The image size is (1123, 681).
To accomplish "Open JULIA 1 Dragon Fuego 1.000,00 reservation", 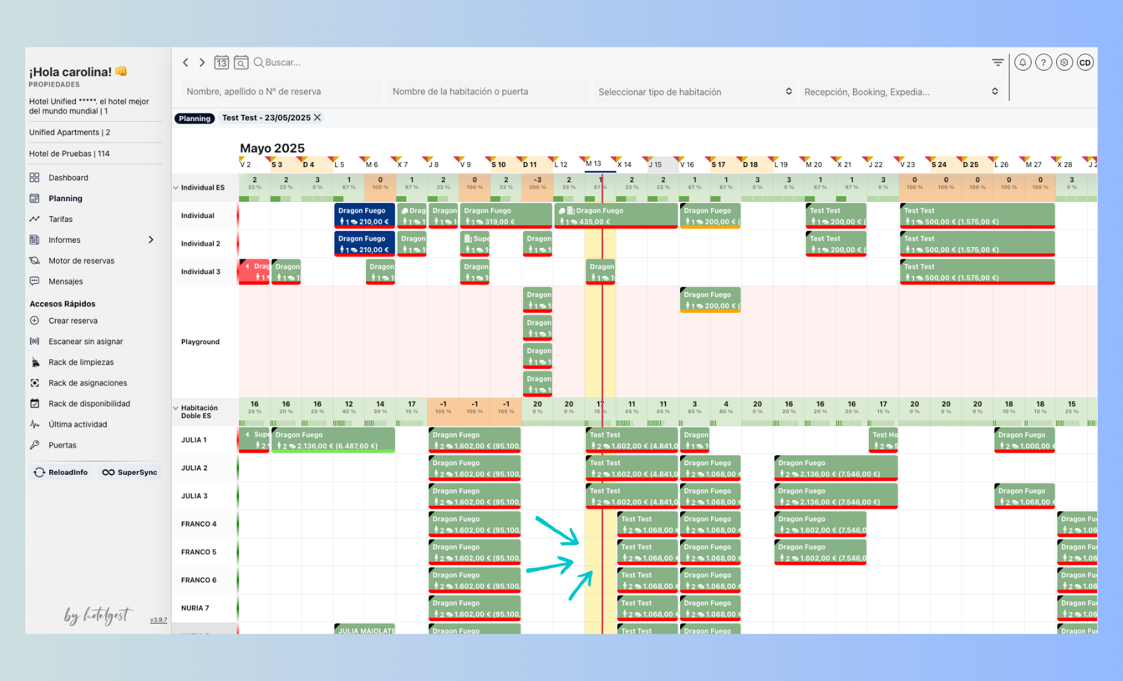I will (1025, 440).
